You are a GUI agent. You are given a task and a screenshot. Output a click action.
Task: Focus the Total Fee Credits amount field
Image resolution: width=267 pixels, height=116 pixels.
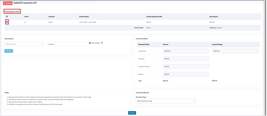click(186, 66)
